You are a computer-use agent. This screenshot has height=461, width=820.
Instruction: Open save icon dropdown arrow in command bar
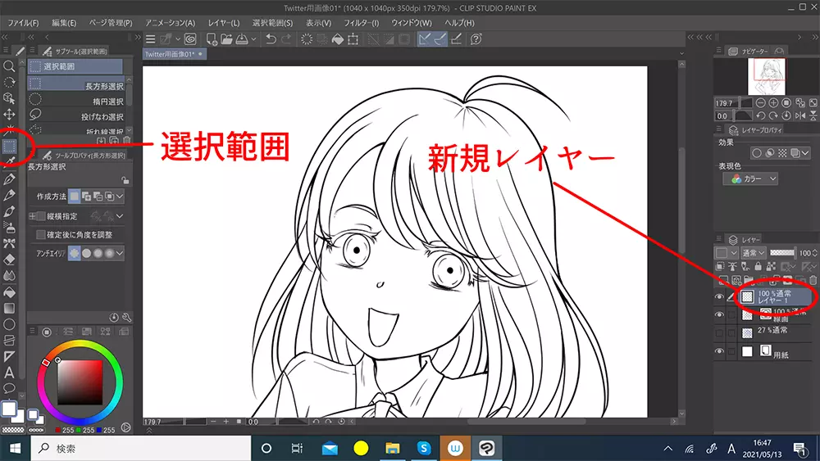(253, 39)
